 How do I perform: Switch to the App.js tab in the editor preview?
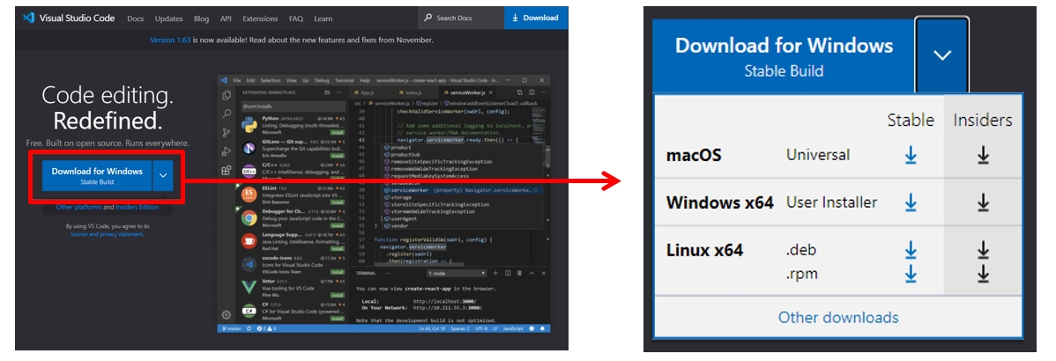[367, 92]
